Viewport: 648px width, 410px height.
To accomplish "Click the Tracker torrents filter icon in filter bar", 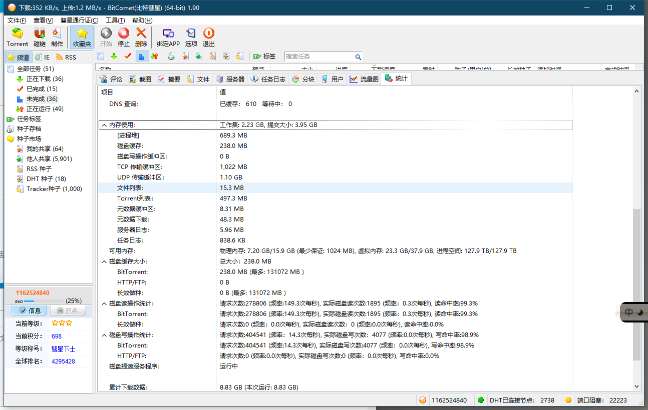I will [240, 56].
